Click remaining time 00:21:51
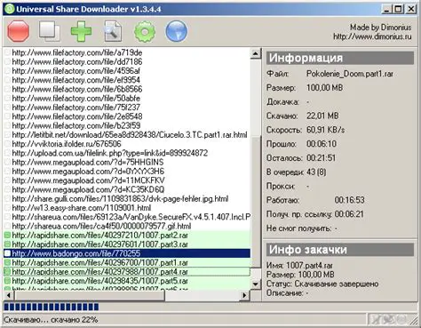The height and width of the screenshot is (328, 421). coord(321,158)
